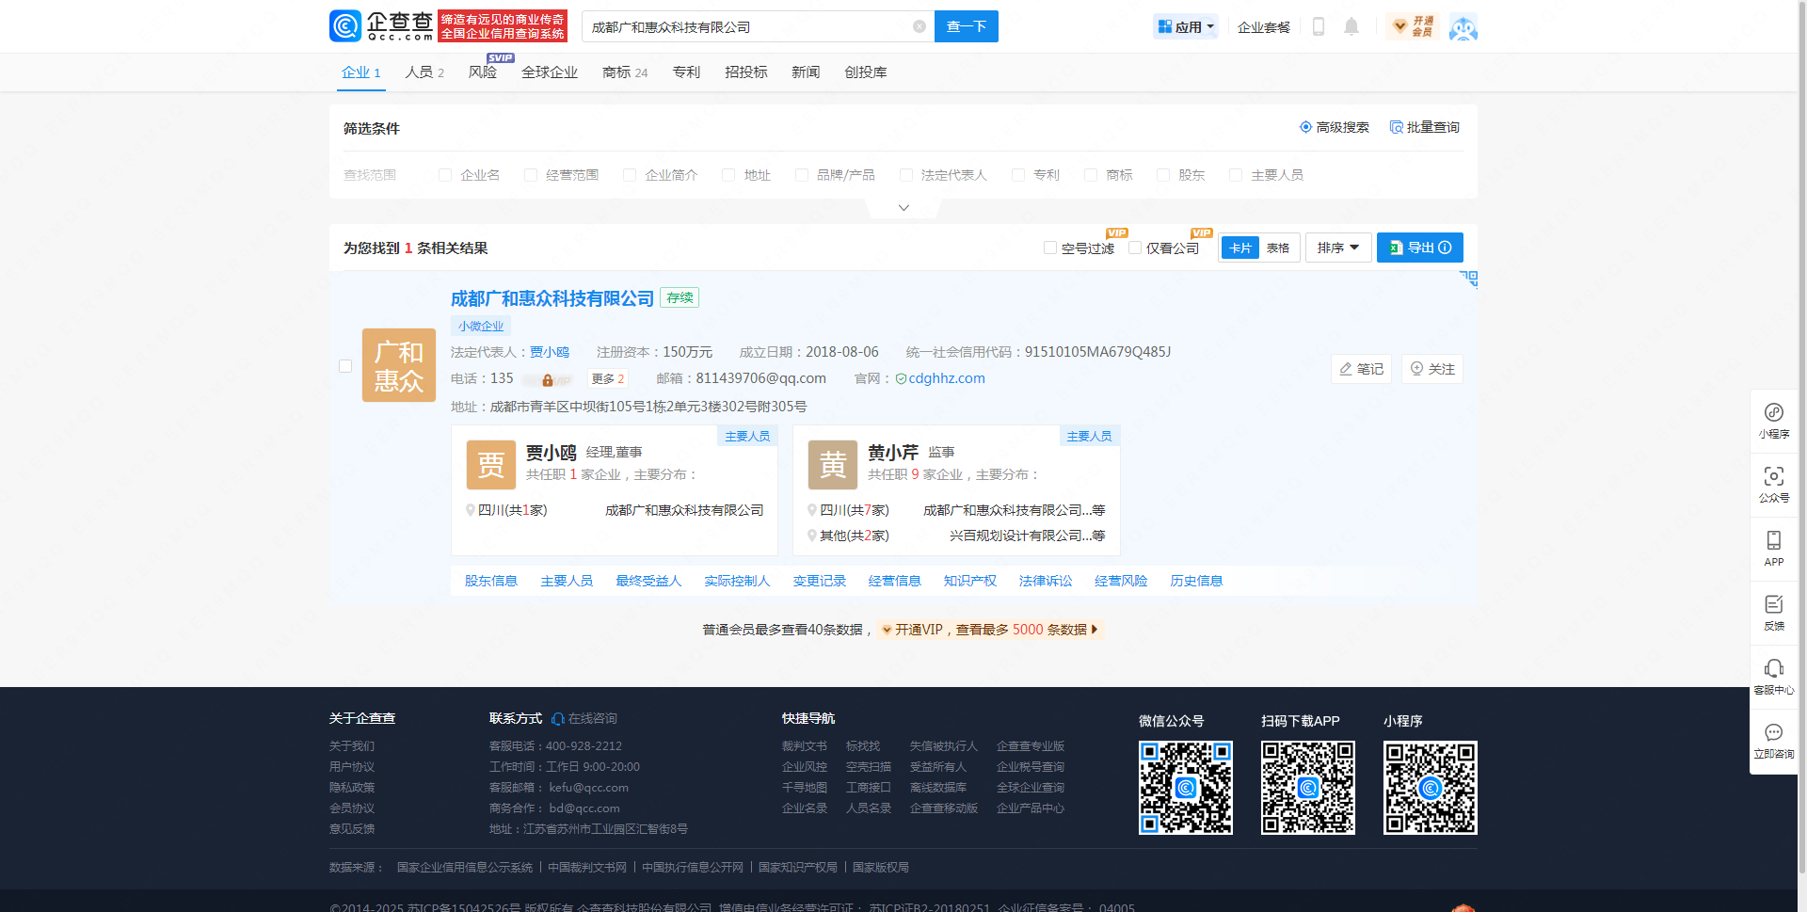Expand the open VIP 5000 records prompt

[x=989, y=630]
